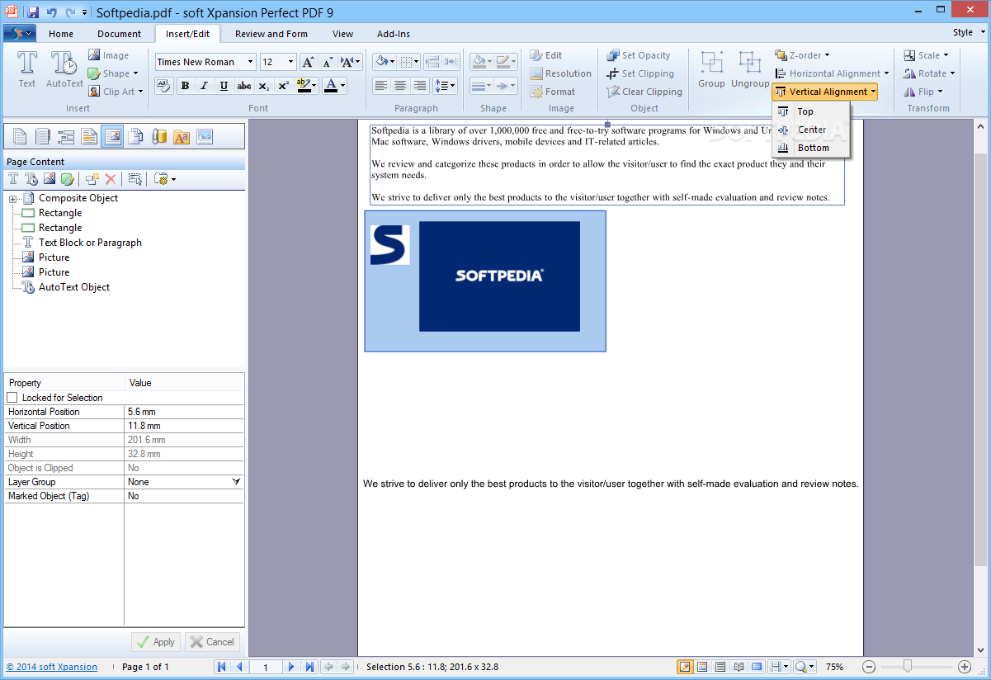
Task: Click the Text insert tool in ribbon
Action: [27, 69]
